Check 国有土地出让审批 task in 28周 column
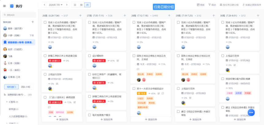This screenshot has width=264, height=125. coord(134,56)
